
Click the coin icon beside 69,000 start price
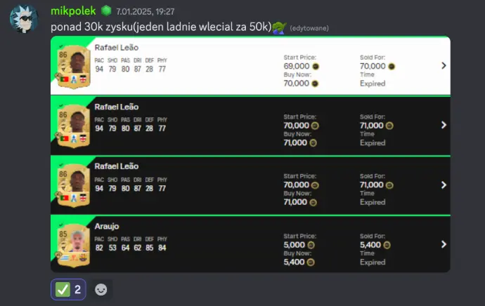tap(316, 67)
